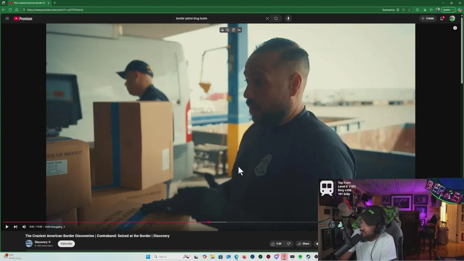Like the video showing 5.8K
The image size is (464, 261).
click(276, 244)
